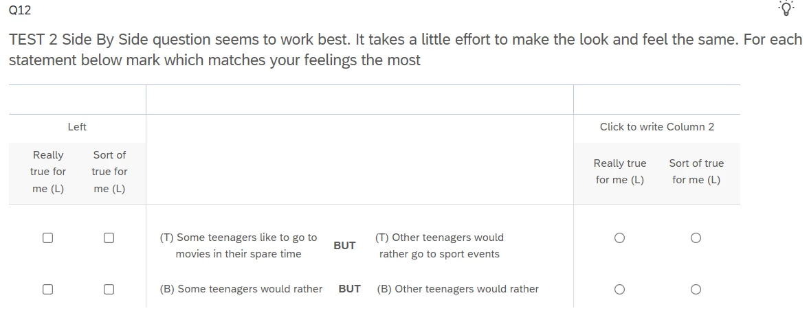Check 'Sort of true for me' box for movies row
The image size is (809, 335).
tap(109, 238)
